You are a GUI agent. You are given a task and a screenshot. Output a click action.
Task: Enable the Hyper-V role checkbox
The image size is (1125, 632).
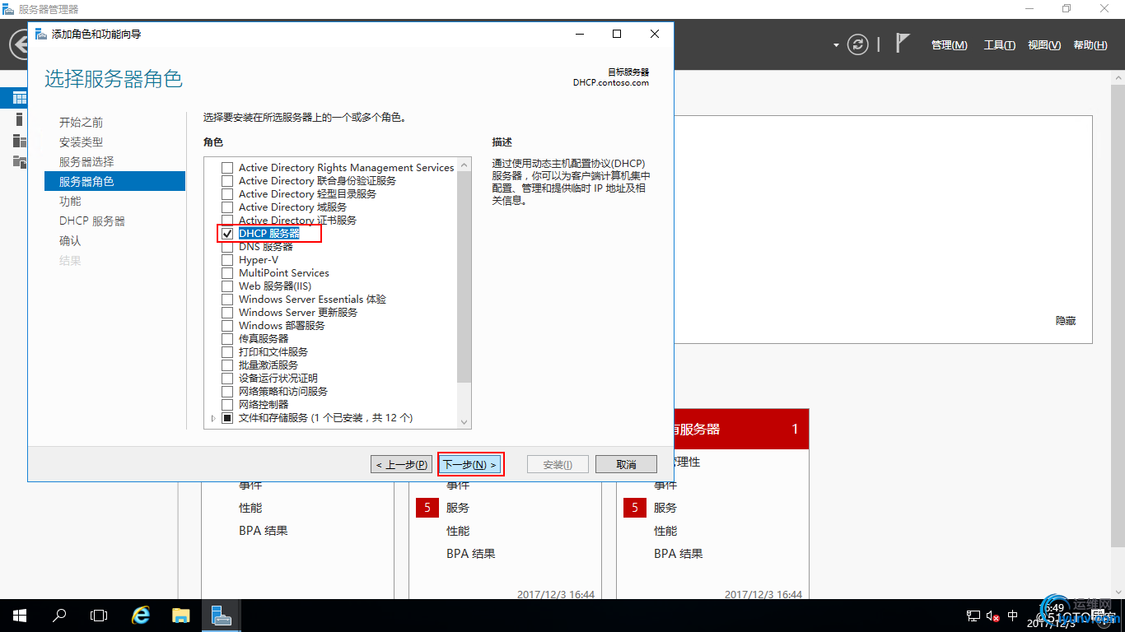[227, 260]
